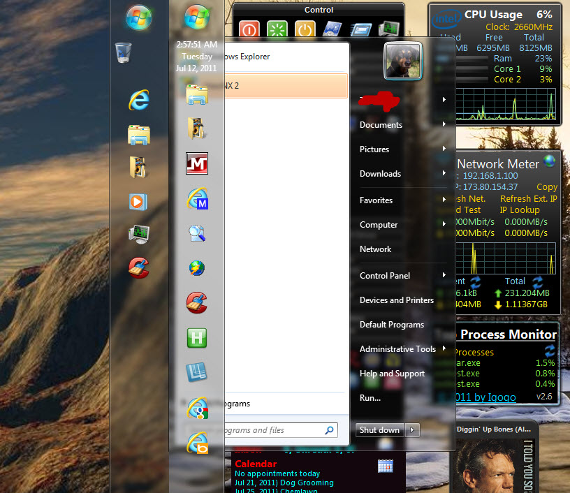This screenshot has height=493, width=570.
Task: Launch the McAfee red M icon
Action: click(197, 163)
